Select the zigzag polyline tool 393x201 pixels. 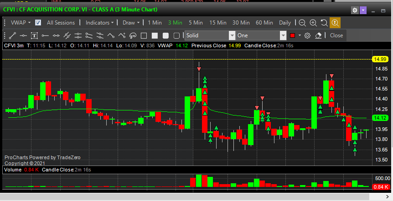111,35
